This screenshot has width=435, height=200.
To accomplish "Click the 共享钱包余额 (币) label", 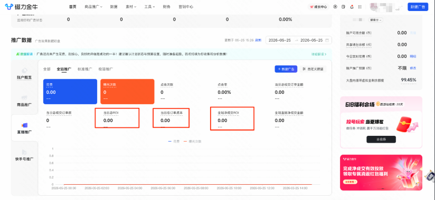I will tap(358, 45).
